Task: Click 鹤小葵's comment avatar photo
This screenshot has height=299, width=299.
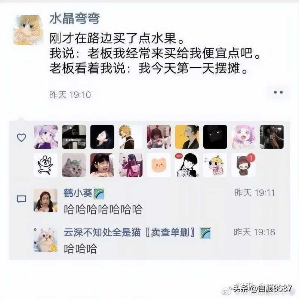Action: tap(45, 200)
